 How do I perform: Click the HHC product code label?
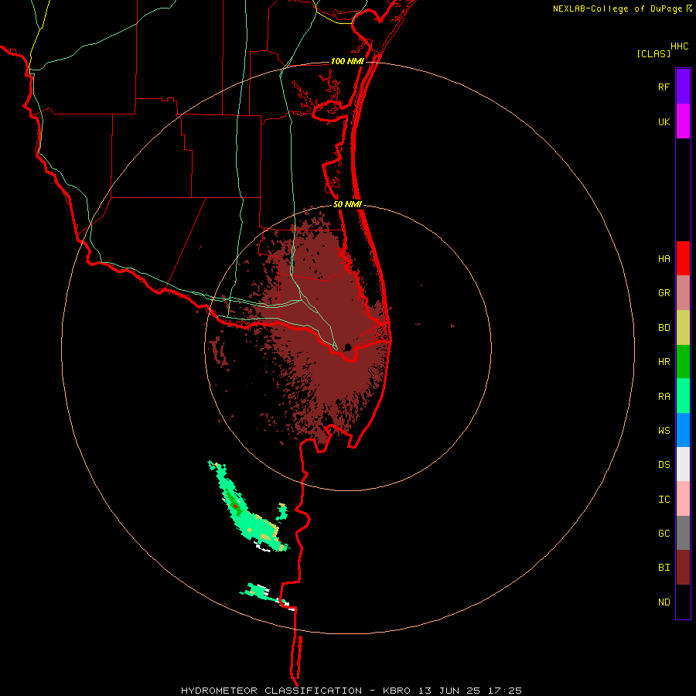click(x=680, y=46)
